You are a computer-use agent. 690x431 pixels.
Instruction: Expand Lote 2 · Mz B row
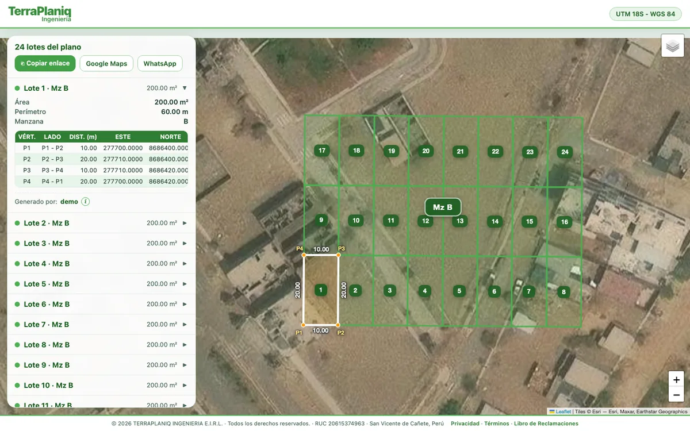101,223
